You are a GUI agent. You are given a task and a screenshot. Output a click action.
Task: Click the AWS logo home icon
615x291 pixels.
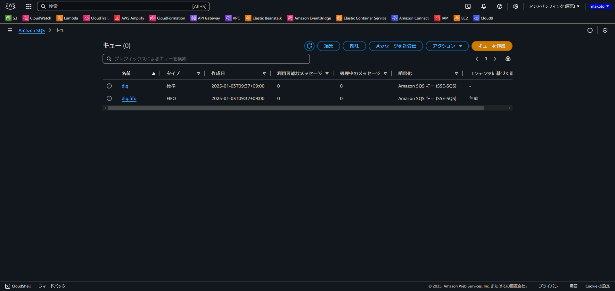[x=11, y=6]
